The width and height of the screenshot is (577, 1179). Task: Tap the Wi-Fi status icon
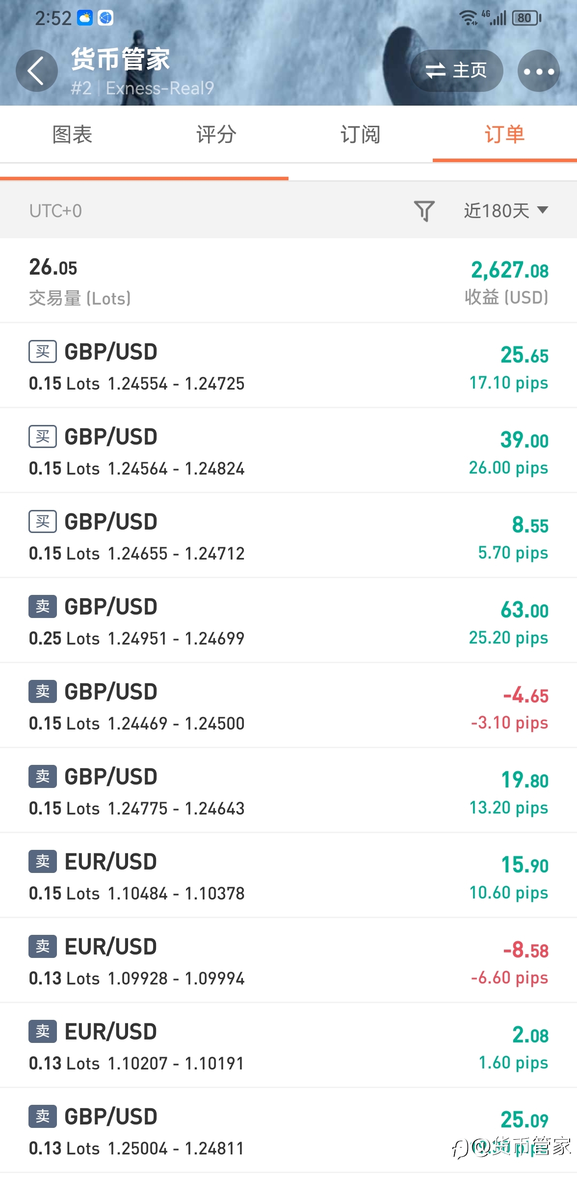469,18
